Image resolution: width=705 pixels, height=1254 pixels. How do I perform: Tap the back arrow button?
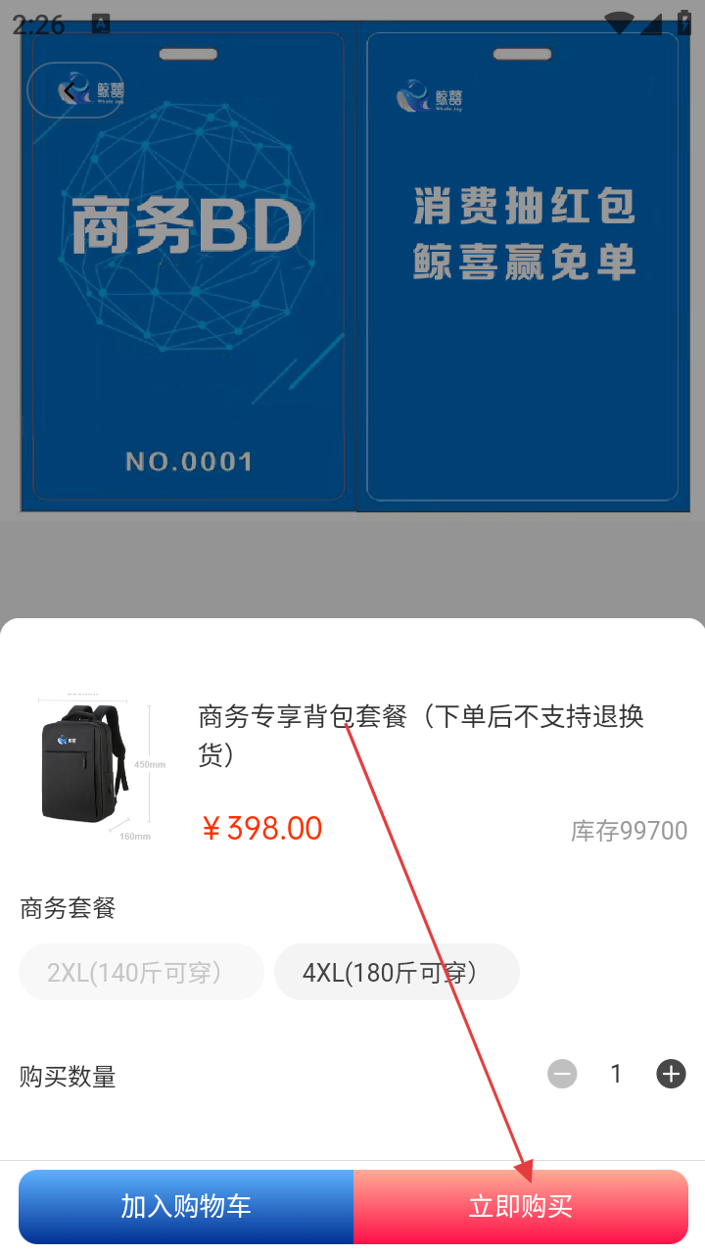click(73, 90)
